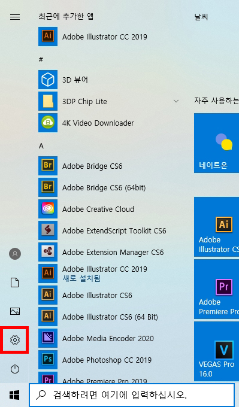The height and width of the screenshot is (407, 239).
Task: Open Adobe Media Encoder 2020 icon
Action: (48, 338)
